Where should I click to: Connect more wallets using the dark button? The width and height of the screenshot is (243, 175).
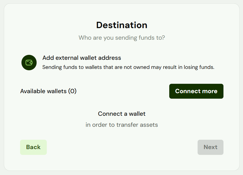point(196,91)
